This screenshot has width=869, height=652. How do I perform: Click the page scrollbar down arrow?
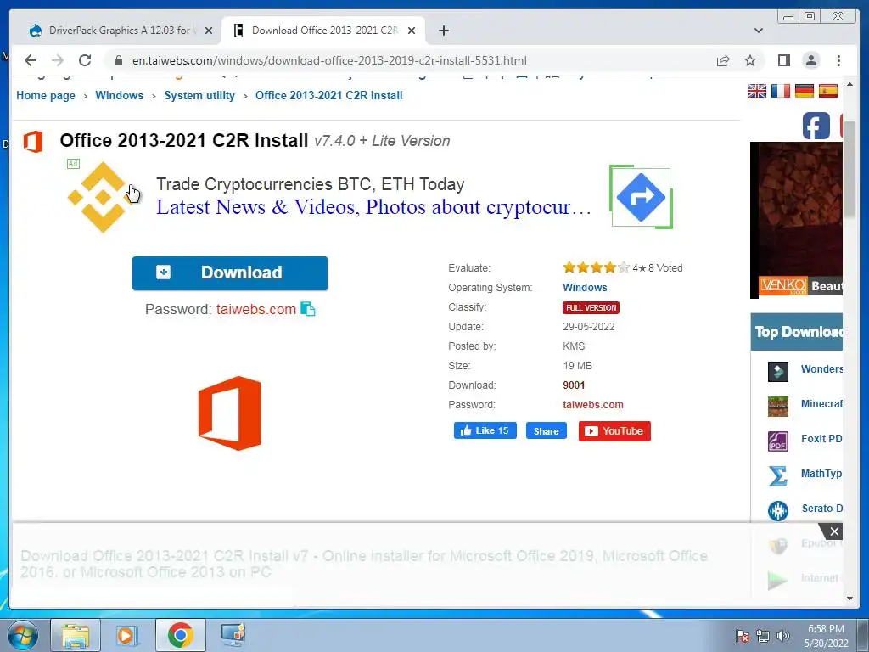click(849, 599)
